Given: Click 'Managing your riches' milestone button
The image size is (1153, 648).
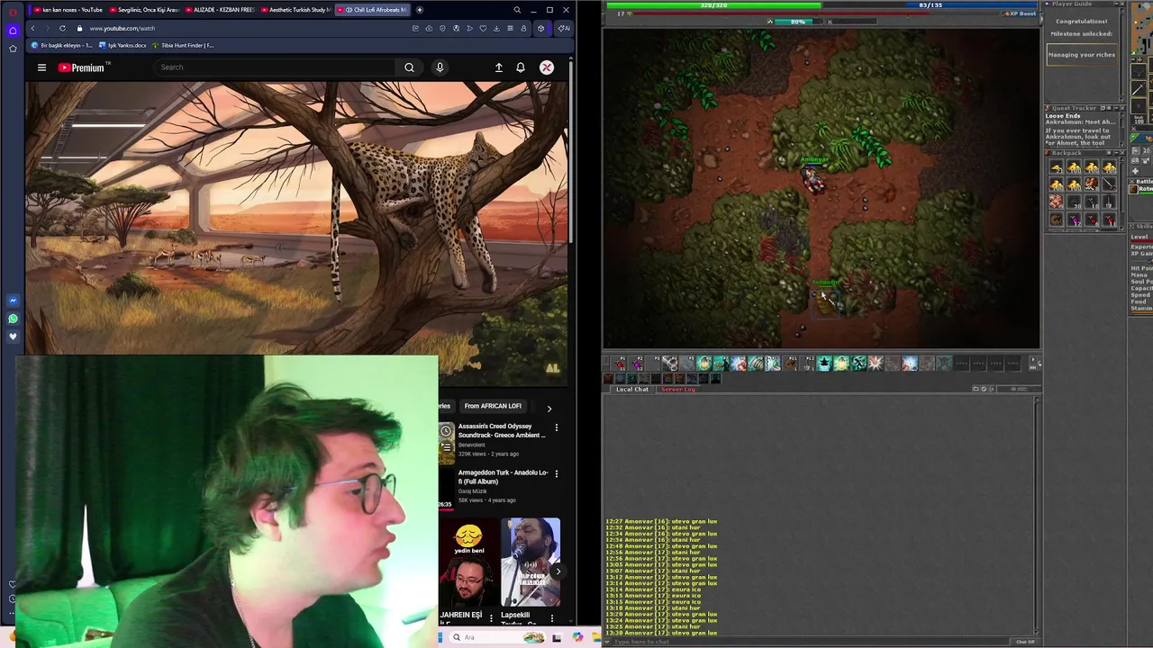Looking at the screenshot, I should click(x=1082, y=55).
